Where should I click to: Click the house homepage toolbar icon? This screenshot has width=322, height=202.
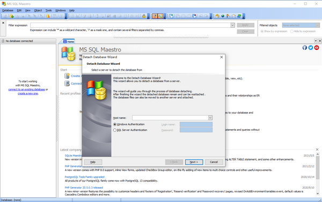(x=217, y=16)
